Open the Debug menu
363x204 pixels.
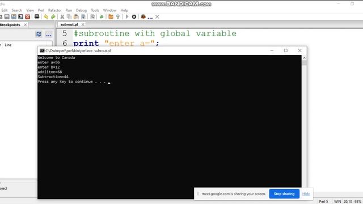(x=81, y=10)
